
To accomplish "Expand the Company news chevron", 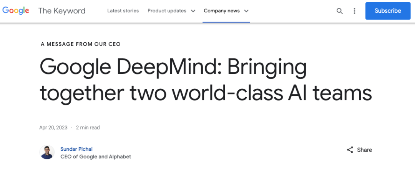I will 246,11.
